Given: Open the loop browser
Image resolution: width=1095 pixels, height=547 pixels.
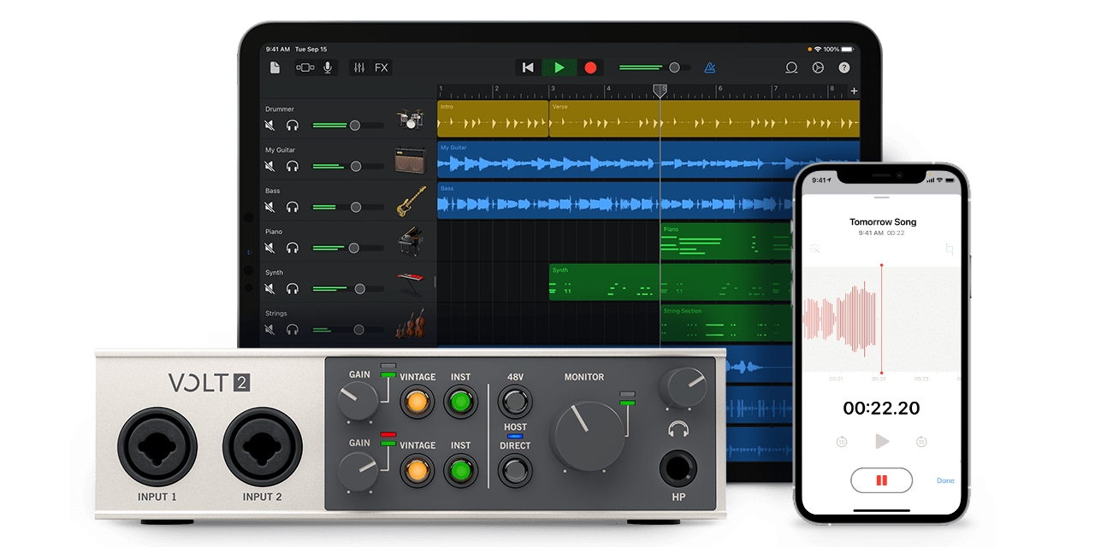Looking at the screenshot, I should [x=791, y=68].
